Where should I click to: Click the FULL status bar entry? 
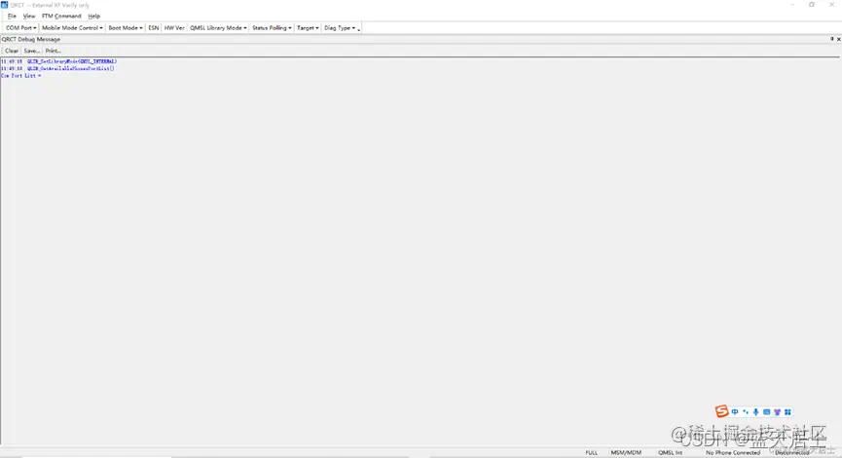pos(591,452)
